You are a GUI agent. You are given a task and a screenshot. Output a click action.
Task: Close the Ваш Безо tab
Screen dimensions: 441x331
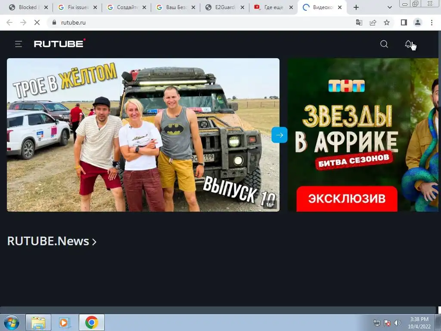click(193, 7)
